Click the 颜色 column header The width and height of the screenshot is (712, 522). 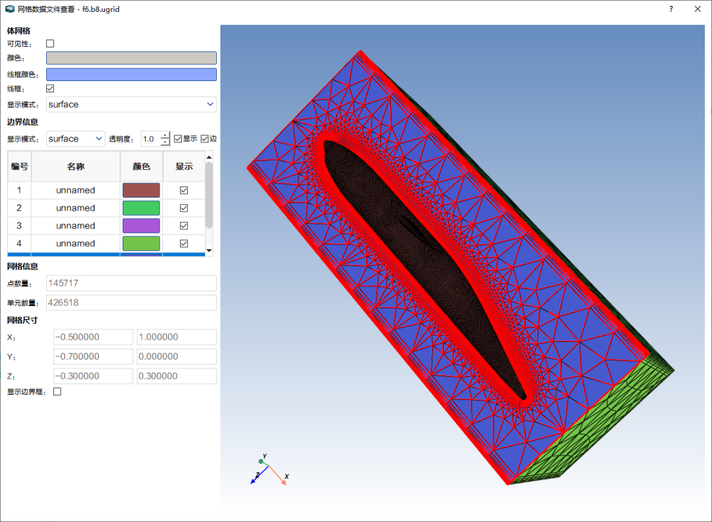pos(141,167)
